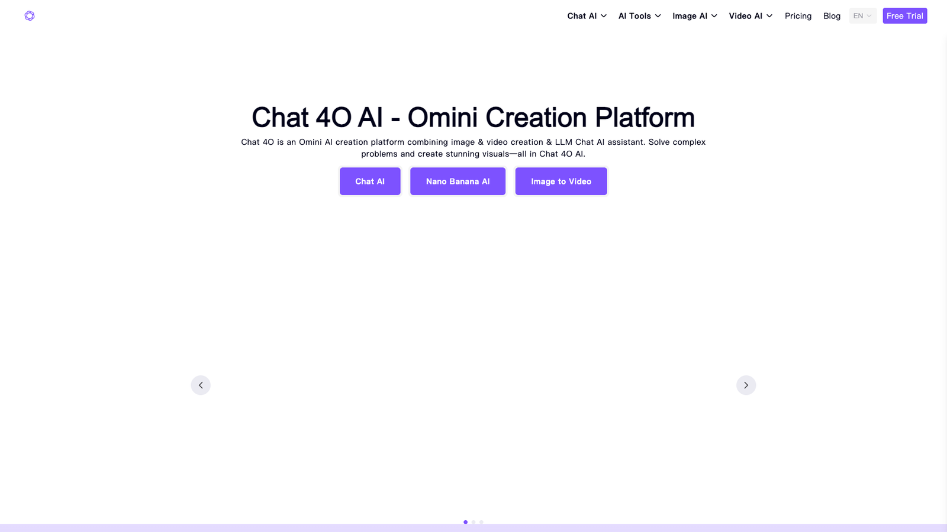
Task: Open the Image AI navigation menu
Action: point(690,16)
